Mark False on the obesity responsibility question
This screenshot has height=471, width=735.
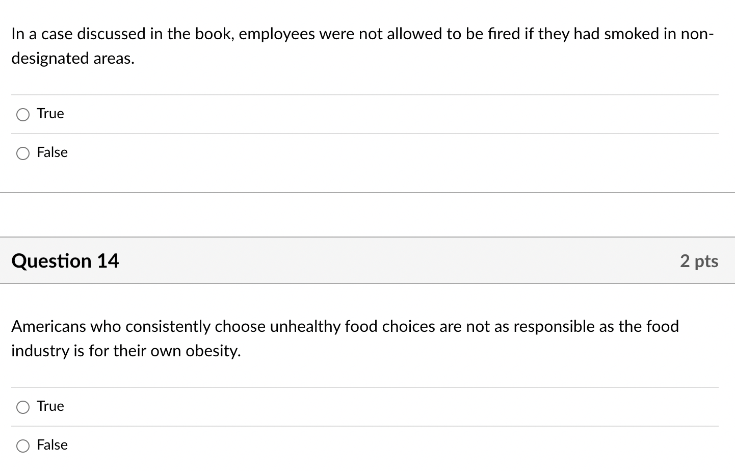point(22,446)
